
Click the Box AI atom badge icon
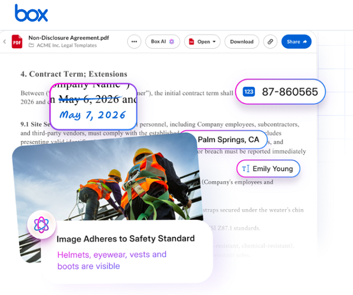pyautogui.click(x=41, y=224)
